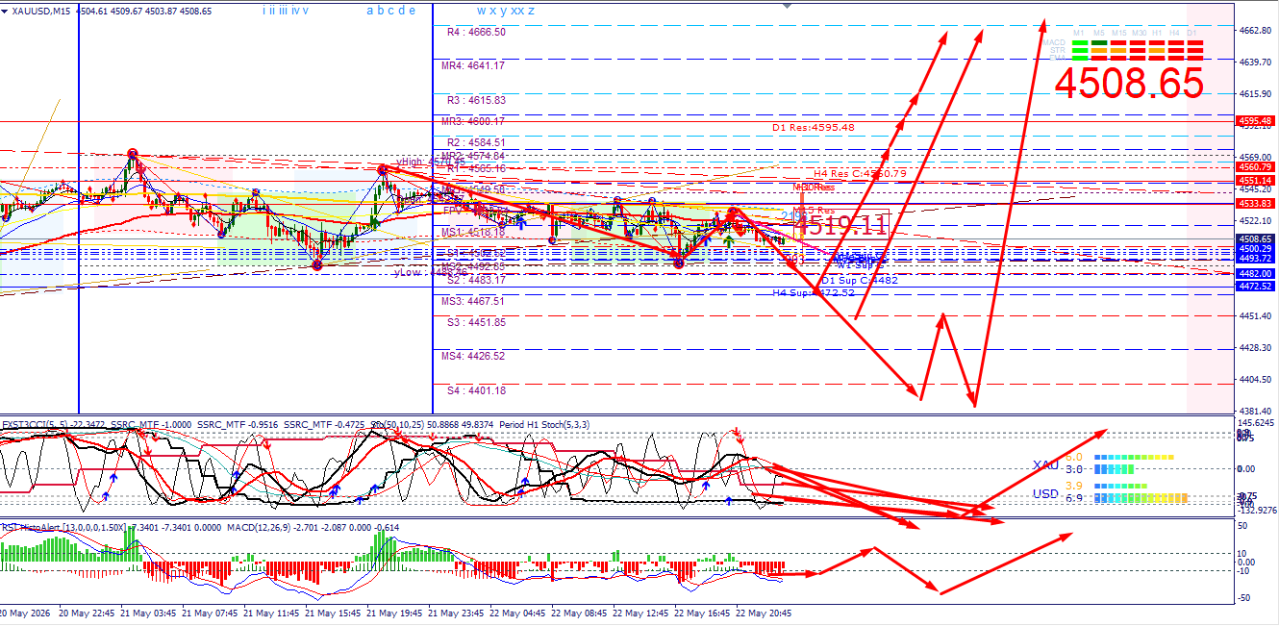Click the USD 6.9 strength value
1279x626 pixels.
(1073, 498)
